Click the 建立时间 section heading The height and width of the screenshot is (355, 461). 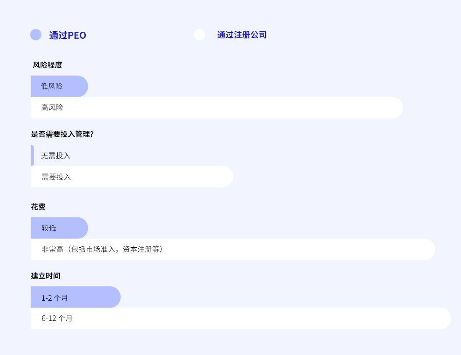click(x=46, y=276)
